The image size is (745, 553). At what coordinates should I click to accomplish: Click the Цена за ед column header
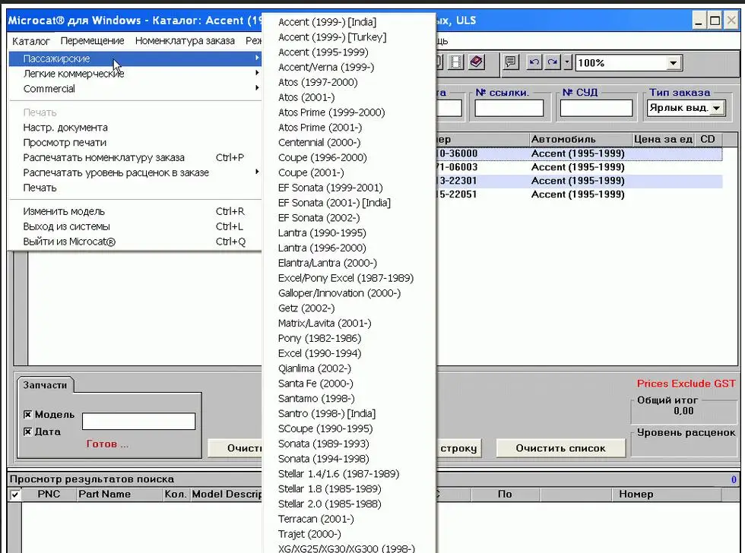pos(663,140)
